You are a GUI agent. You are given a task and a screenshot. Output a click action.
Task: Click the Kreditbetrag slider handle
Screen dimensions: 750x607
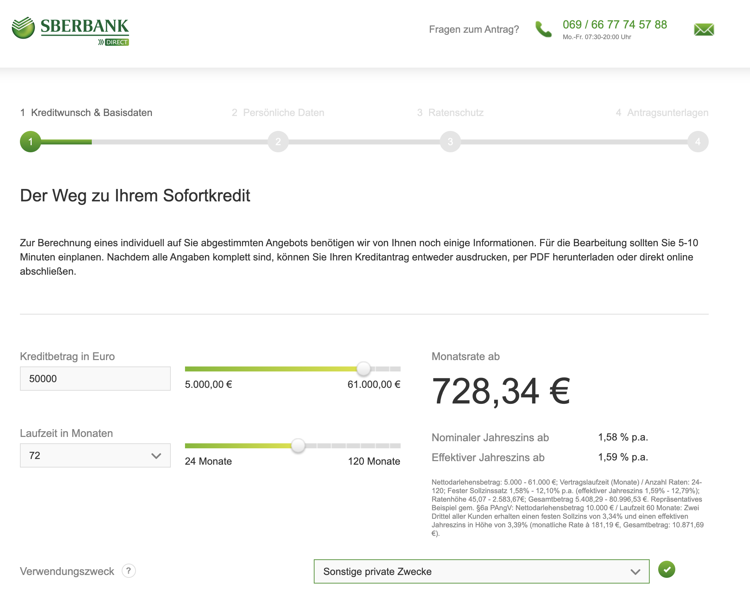coord(363,369)
